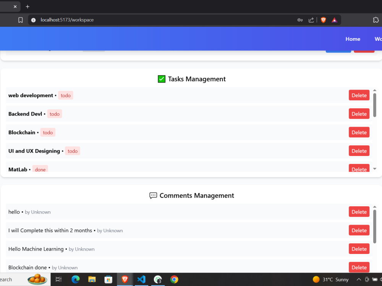Open Brave Shields lion icon
The height and width of the screenshot is (286, 382).
(323, 20)
